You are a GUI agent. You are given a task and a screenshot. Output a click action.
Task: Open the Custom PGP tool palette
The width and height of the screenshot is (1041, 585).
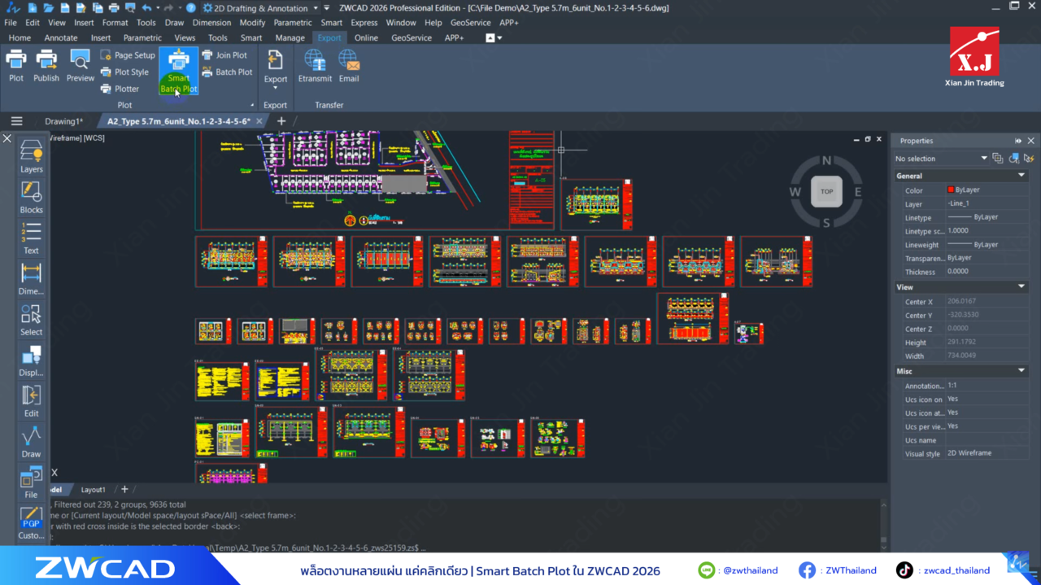pos(32,522)
